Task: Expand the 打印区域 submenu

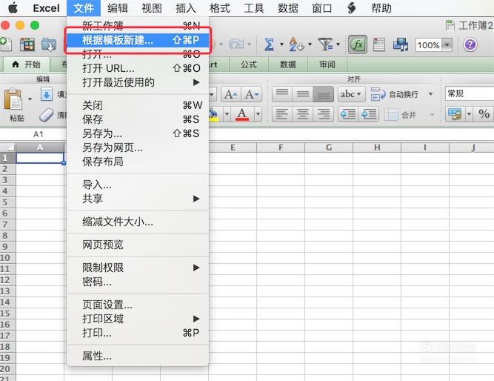Action: click(x=138, y=319)
